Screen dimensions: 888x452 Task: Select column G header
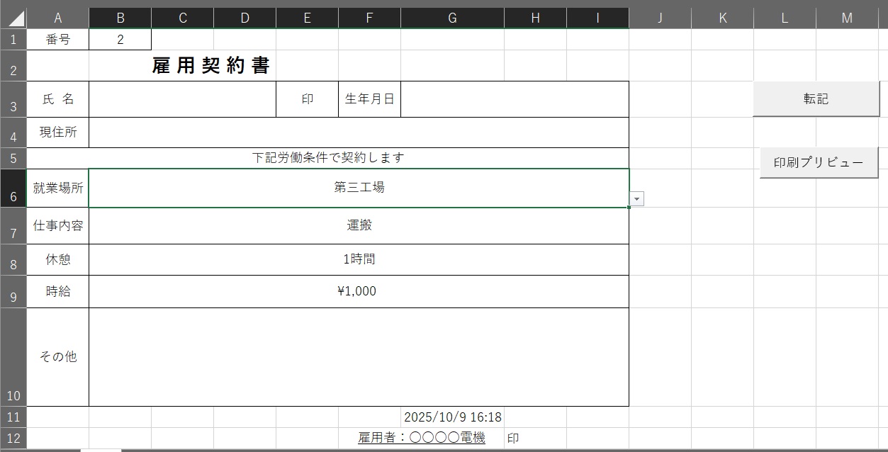[452, 18]
